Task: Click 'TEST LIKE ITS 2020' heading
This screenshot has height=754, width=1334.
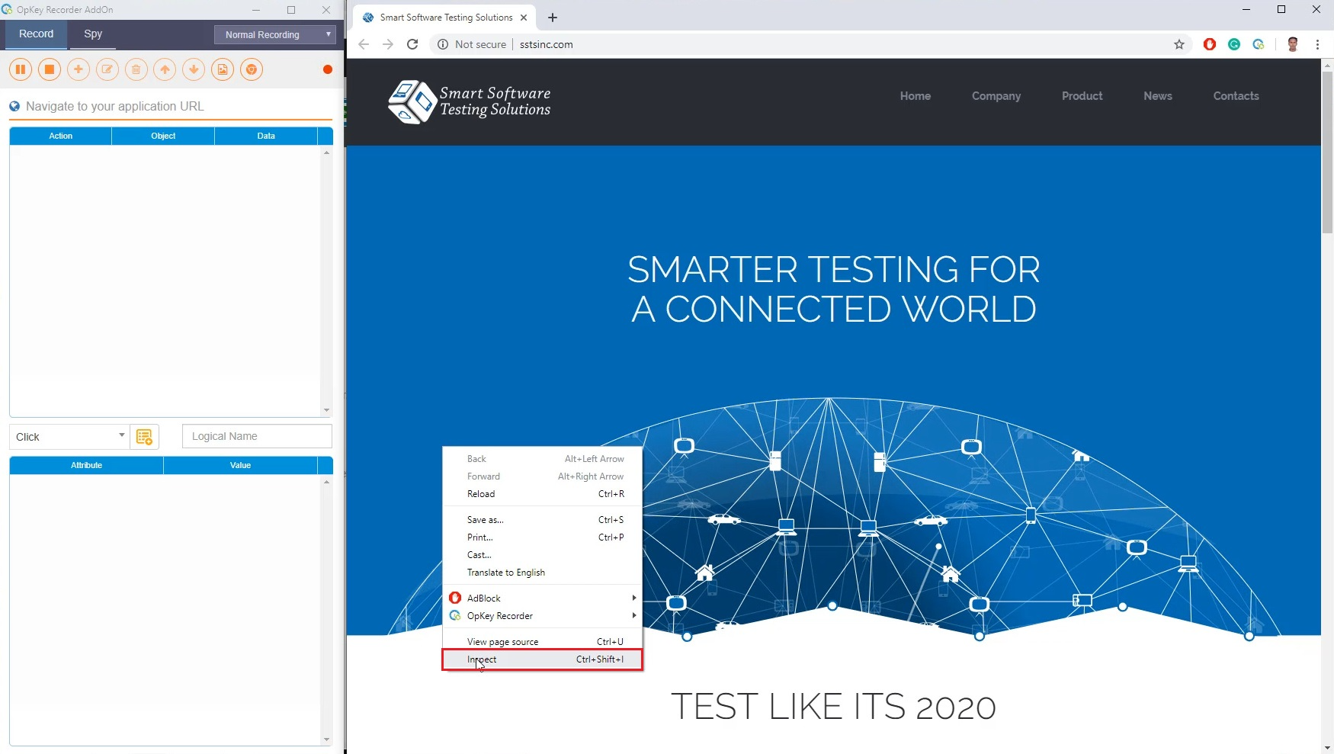Action: click(x=833, y=707)
